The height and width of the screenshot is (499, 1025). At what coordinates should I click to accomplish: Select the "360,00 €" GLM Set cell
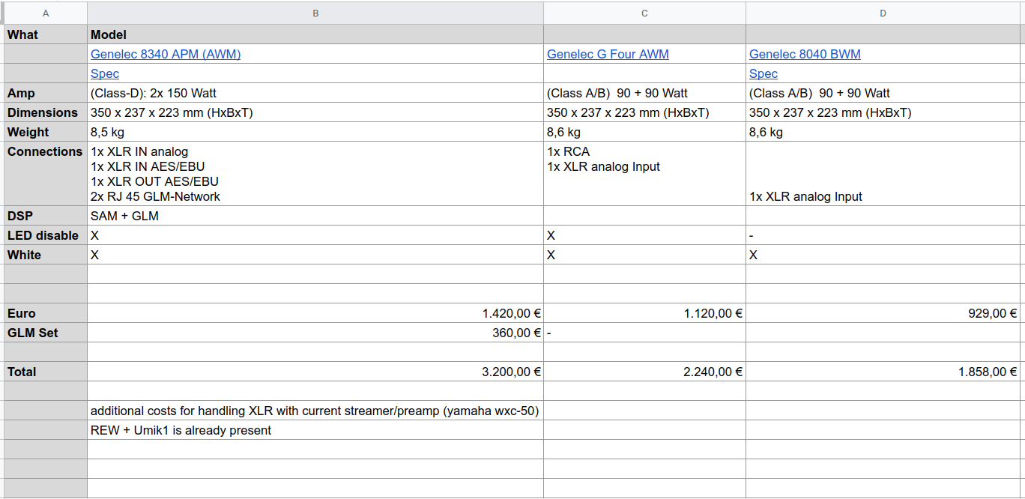point(315,333)
